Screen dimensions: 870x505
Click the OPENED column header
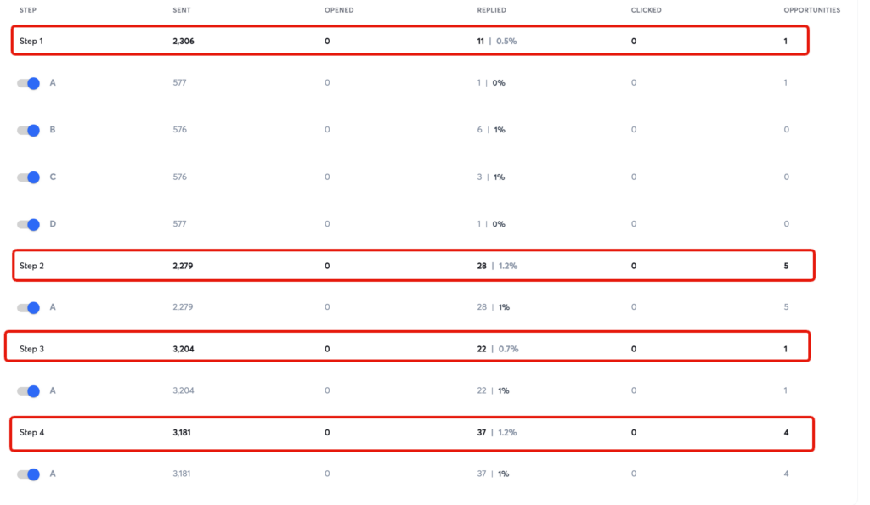339,10
